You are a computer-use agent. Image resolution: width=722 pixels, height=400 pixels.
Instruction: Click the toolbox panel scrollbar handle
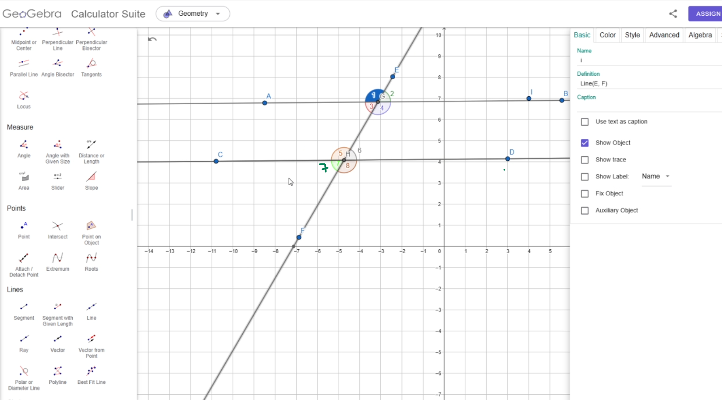coord(132,215)
